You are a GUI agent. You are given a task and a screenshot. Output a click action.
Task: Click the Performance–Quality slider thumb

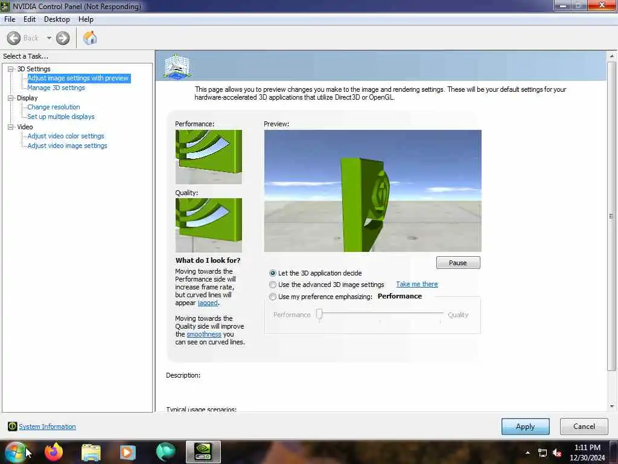(319, 314)
